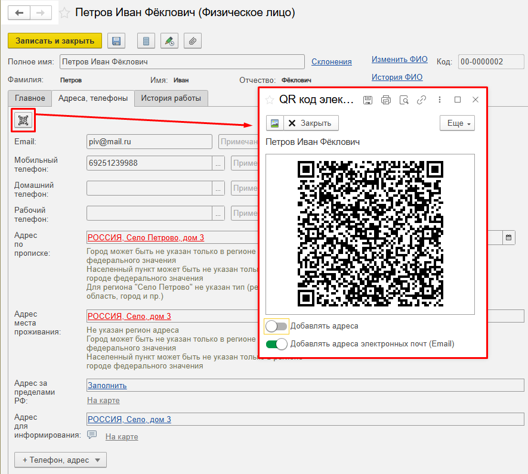The height and width of the screenshot is (474, 528).
Task: Click the comment icon near Адрес для информирования
Action: 92,435
